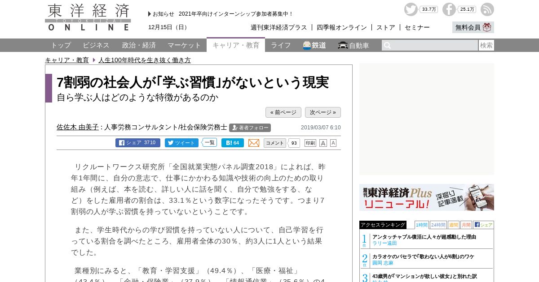The image size is (539, 282).
Task: Click the Facebook count 25.1万
Action: point(467,9)
